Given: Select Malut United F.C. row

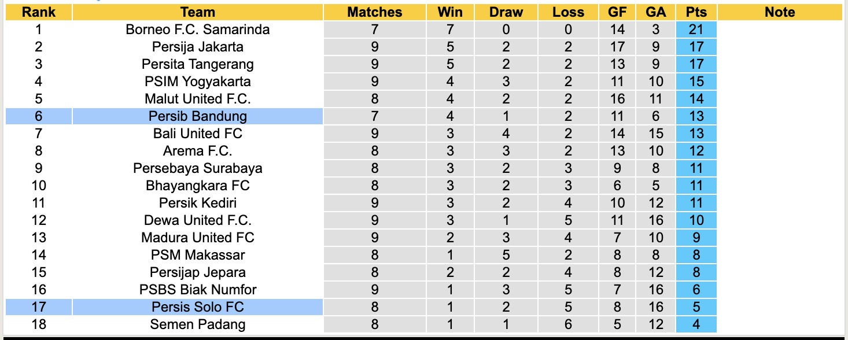Looking at the screenshot, I should click(x=197, y=99).
